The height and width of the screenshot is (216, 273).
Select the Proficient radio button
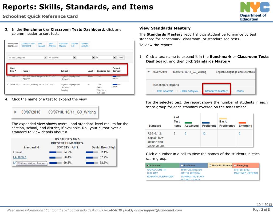pos(182,165)
